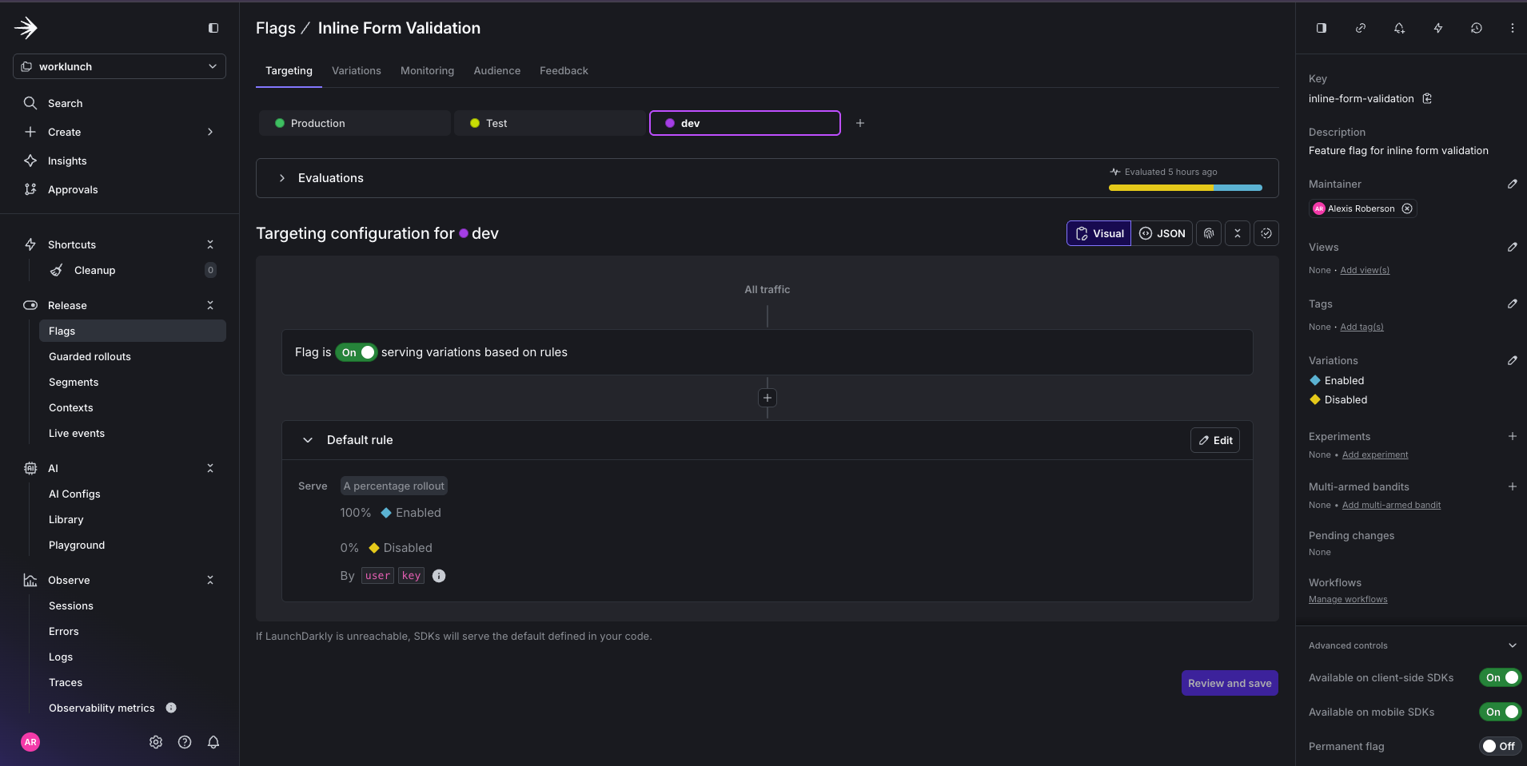The image size is (1527, 766).
Task: Copy the flag key with clipboard icon
Action: tap(1427, 98)
